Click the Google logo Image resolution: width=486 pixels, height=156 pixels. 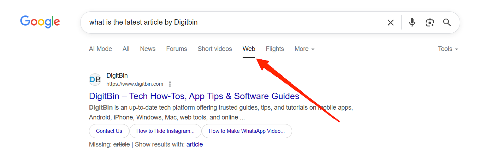point(40,22)
